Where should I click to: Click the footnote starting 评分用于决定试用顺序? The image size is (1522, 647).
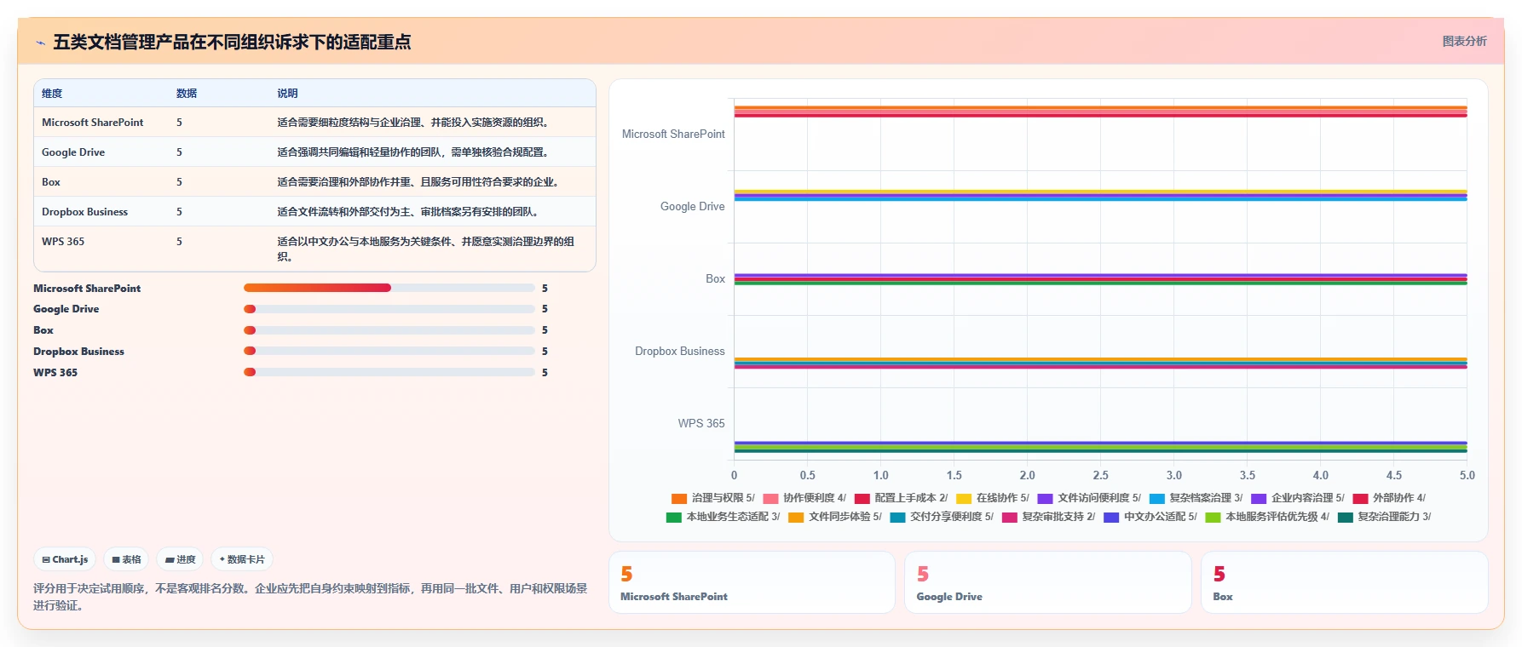[x=310, y=597]
